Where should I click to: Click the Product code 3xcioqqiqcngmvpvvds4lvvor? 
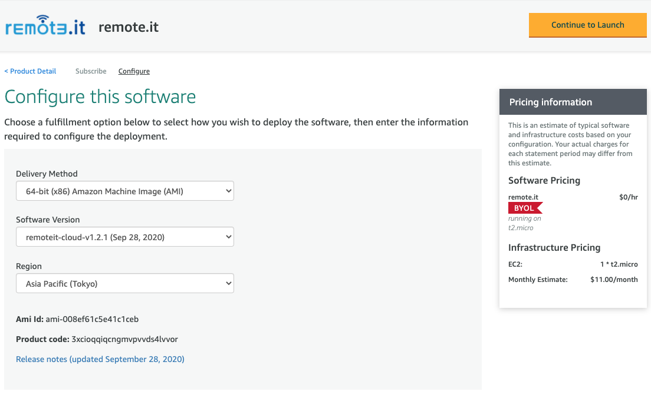(x=124, y=339)
